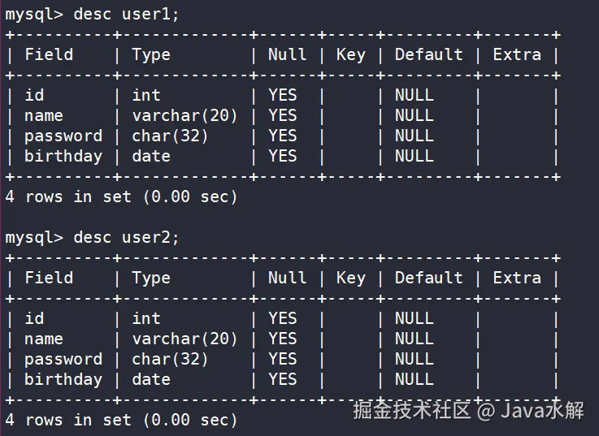Click the "password" field in user2 table
Viewport: 599px width, 436px height.
tap(63, 359)
